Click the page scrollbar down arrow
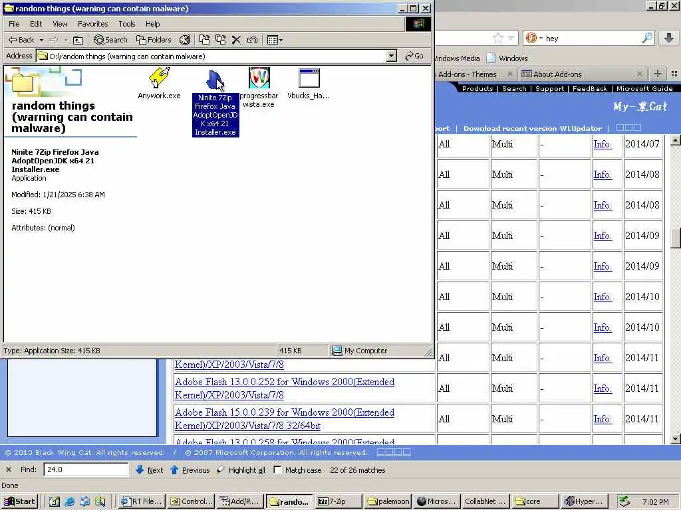681x510 pixels. 675,439
